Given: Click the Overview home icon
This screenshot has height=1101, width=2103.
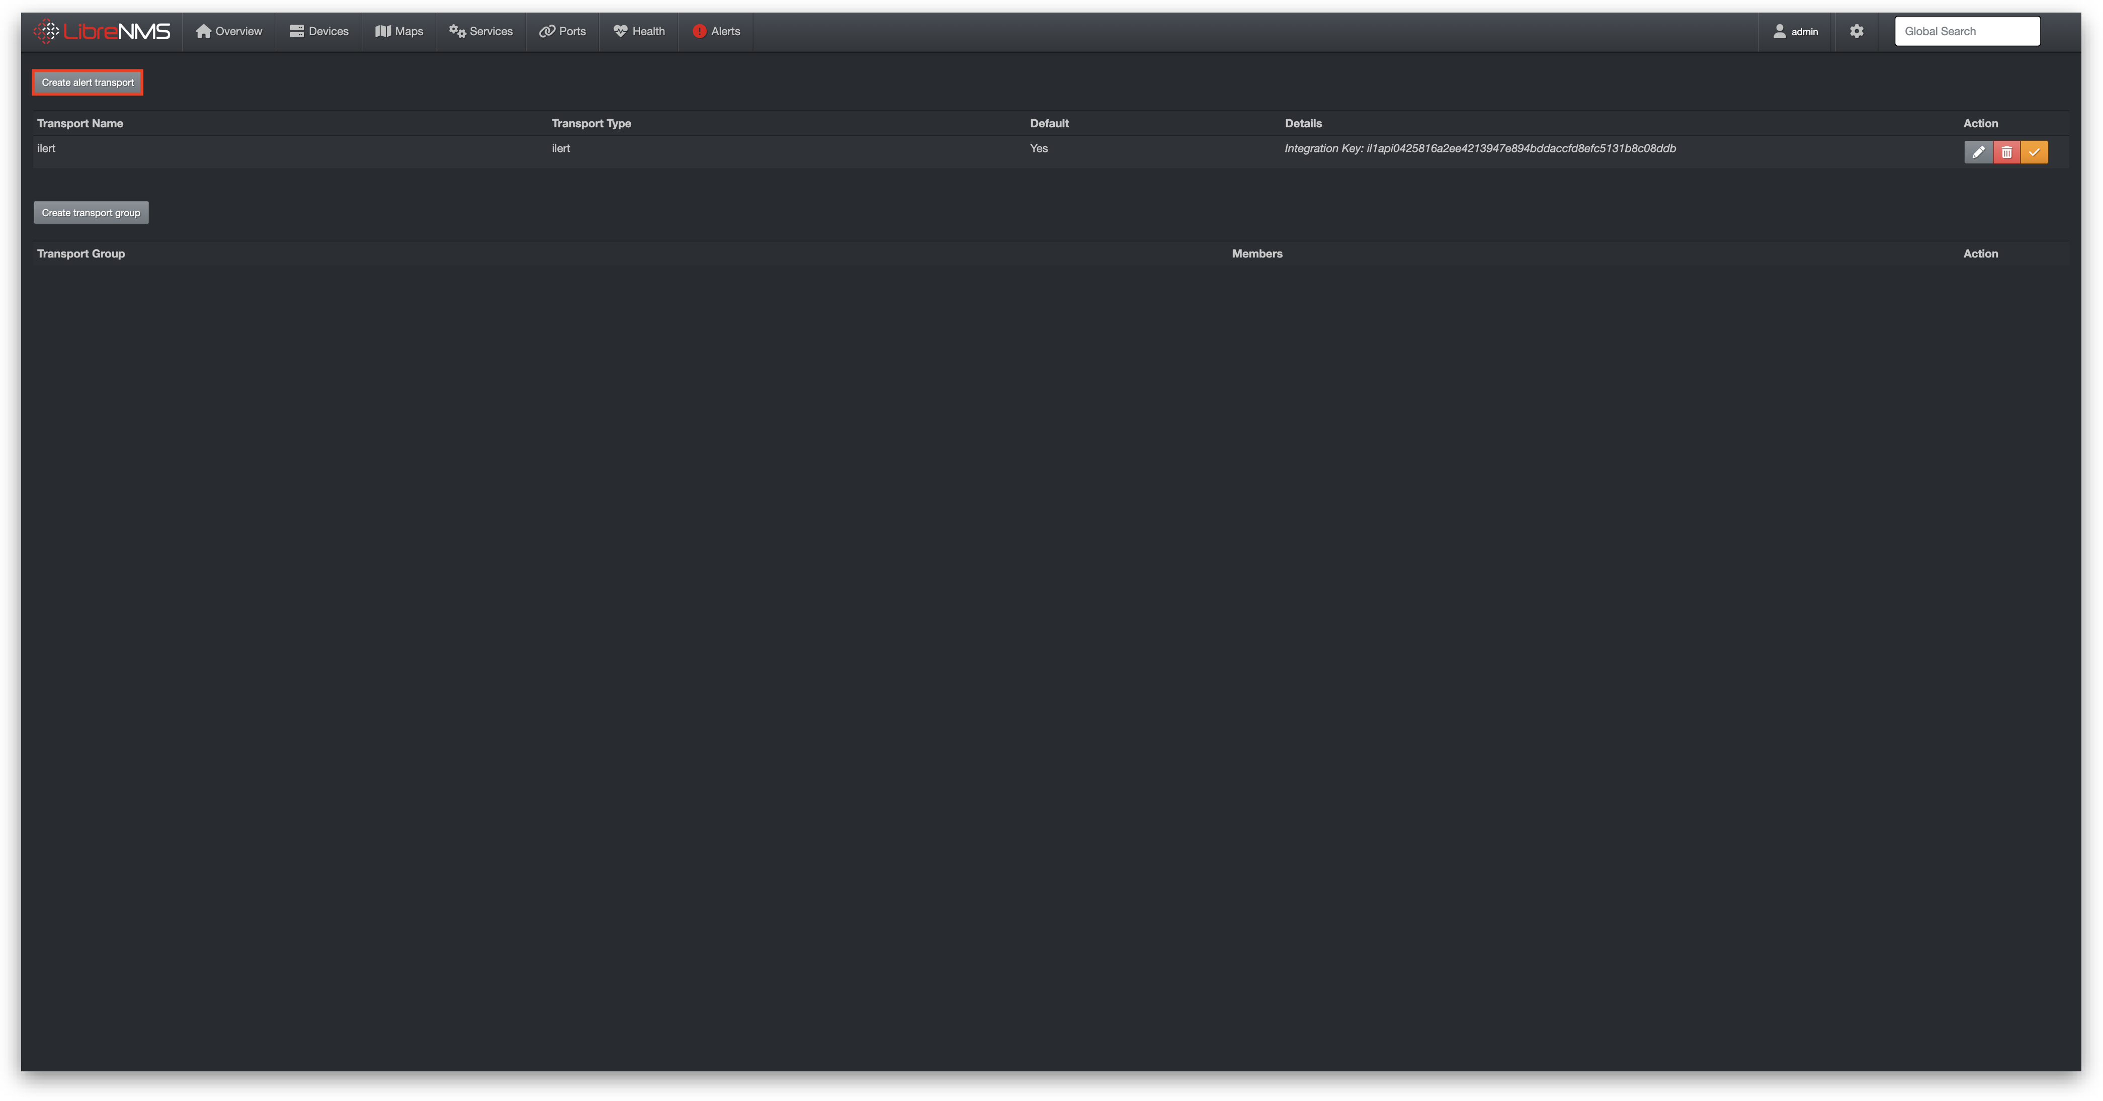Looking at the screenshot, I should (203, 31).
